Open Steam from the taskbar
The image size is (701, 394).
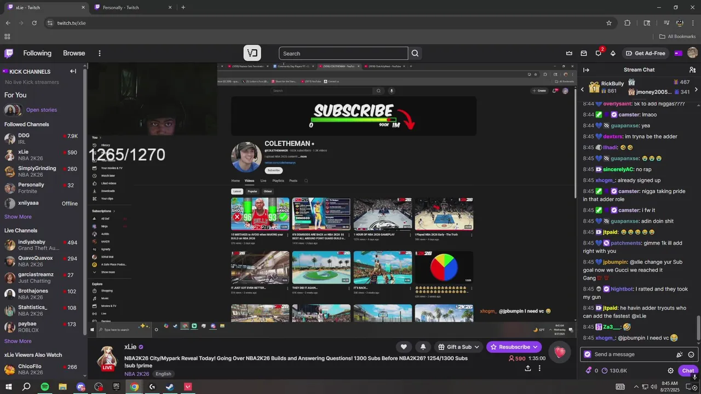pos(170,387)
